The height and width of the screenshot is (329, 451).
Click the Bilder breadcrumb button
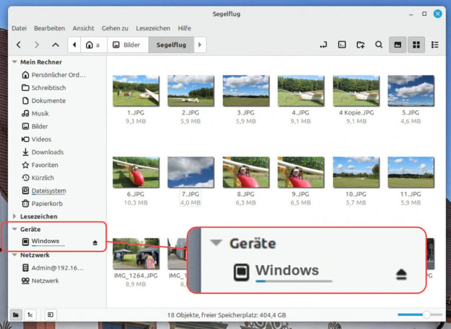point(127,45)
